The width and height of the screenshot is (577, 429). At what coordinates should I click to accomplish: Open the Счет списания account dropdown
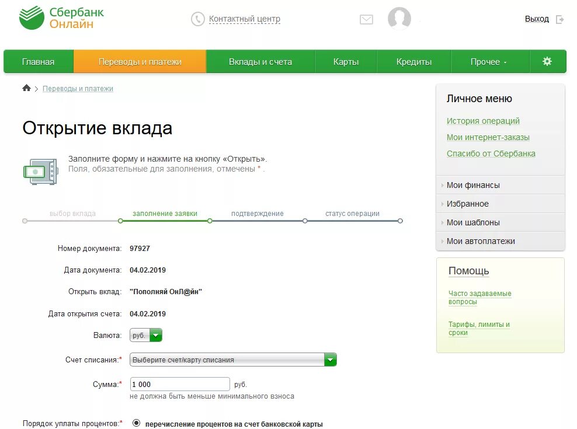coord(233,360)
